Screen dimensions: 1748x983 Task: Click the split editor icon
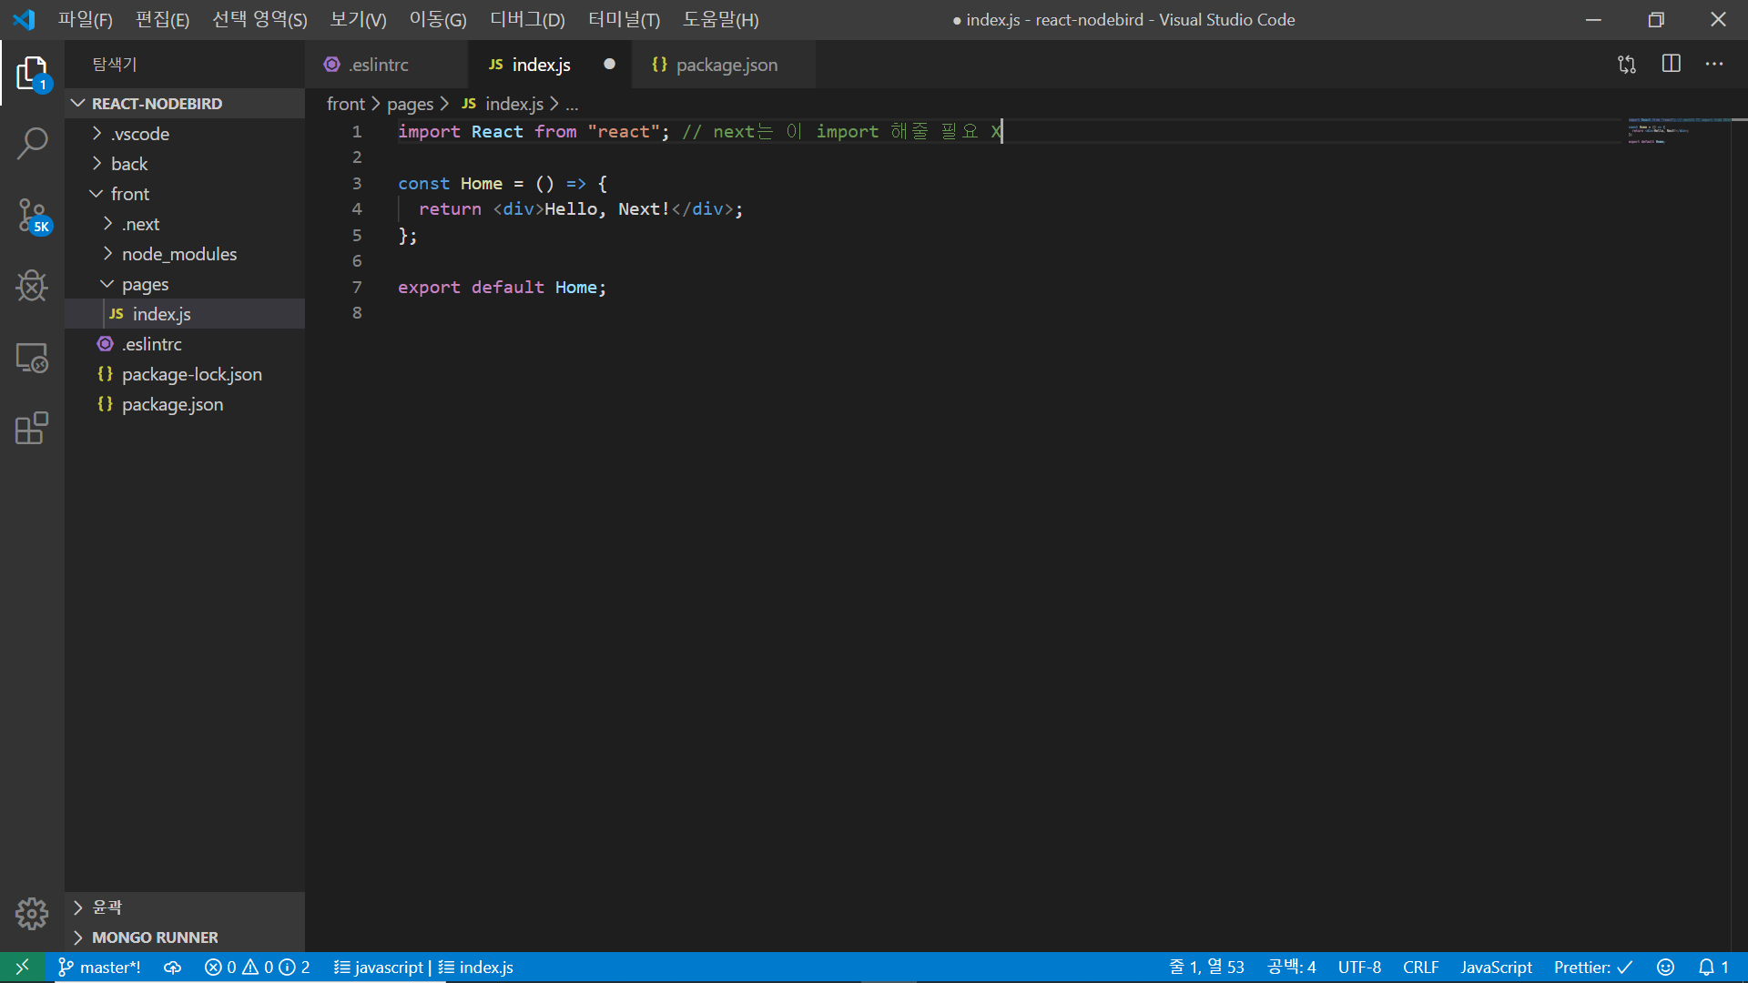pyautogui.click(x=1671, y=64)
